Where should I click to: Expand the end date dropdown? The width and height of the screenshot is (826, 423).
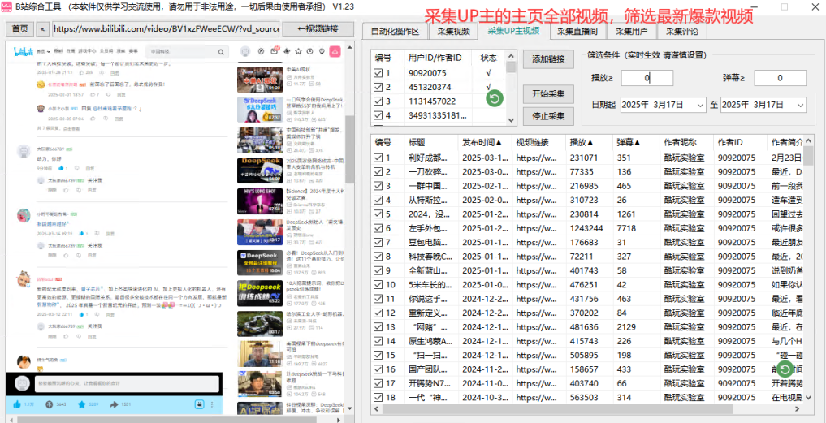tap(800, 105)
